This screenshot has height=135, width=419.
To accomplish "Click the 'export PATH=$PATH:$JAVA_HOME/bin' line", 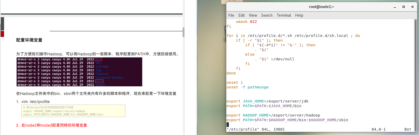I will click(x=264, y=106).
